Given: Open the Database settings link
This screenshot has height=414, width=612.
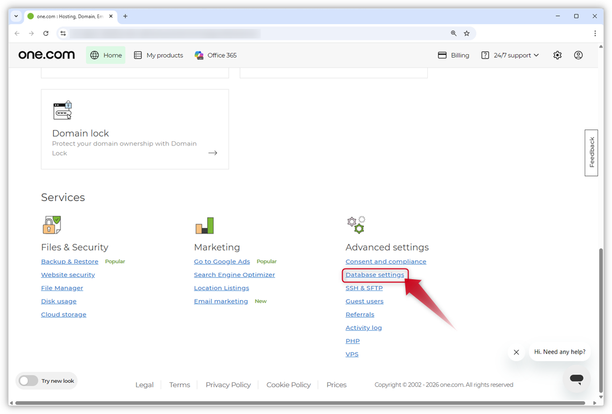Looking at the screenshot, I should coord(375,274).
